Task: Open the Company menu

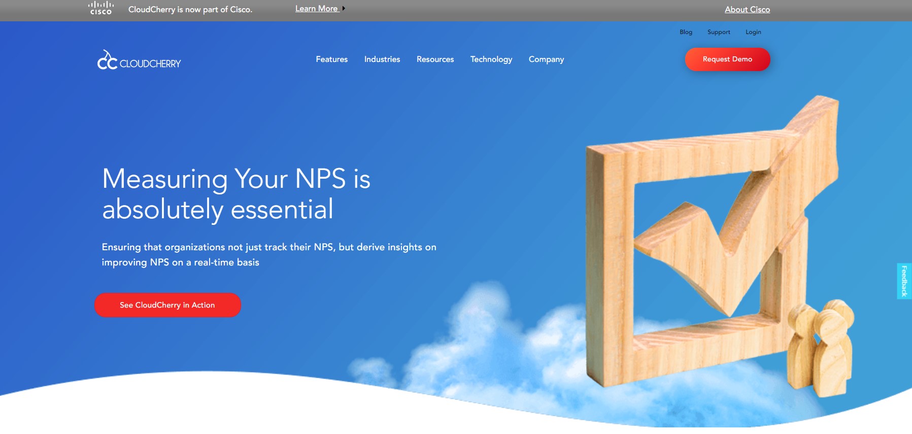Action: (546, 59)
